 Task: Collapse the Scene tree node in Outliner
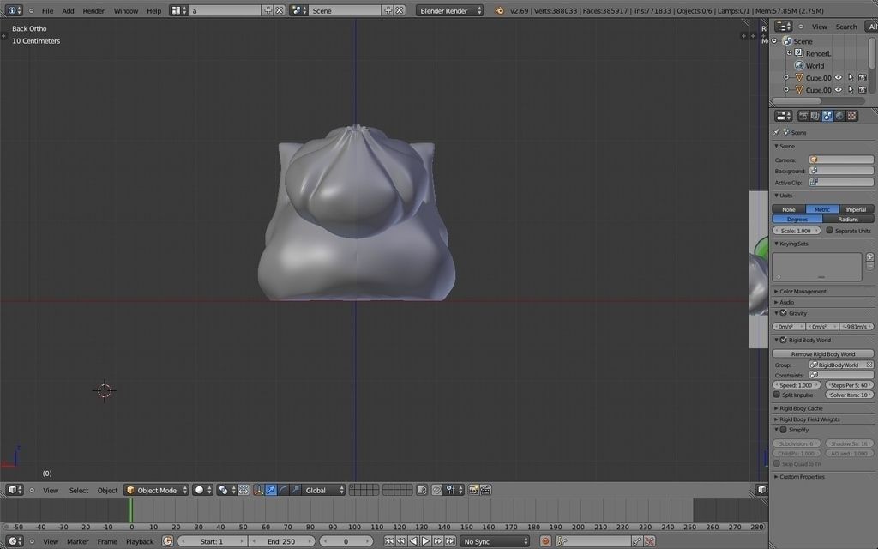774,41
